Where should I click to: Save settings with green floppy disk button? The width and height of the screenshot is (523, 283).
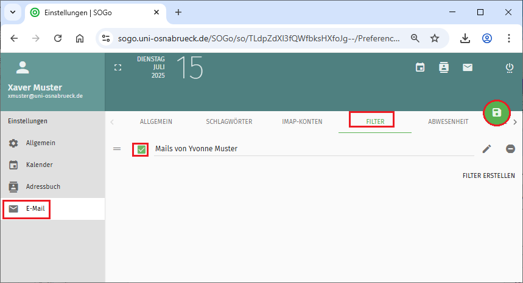[497, 113]
